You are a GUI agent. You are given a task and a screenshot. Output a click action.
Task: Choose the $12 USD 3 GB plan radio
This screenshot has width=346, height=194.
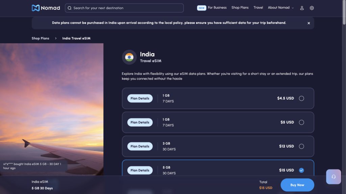click(301, 146)
